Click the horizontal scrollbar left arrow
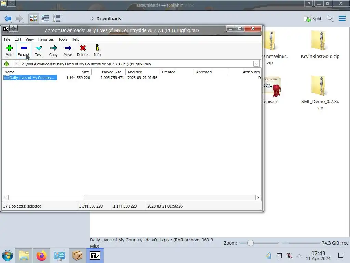Image resolution: width=350 pixels, height=263 pixels. pyautogui.click(x=5, y=198)
